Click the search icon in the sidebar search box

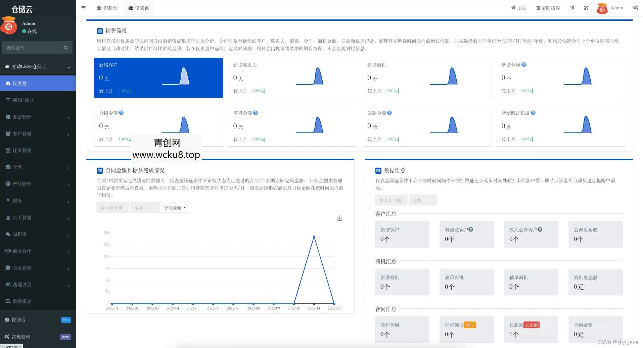tap(66, 48)
